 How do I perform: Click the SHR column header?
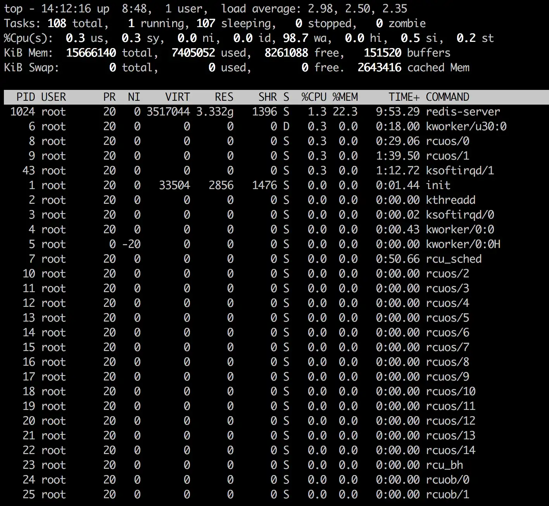point(268,97)
